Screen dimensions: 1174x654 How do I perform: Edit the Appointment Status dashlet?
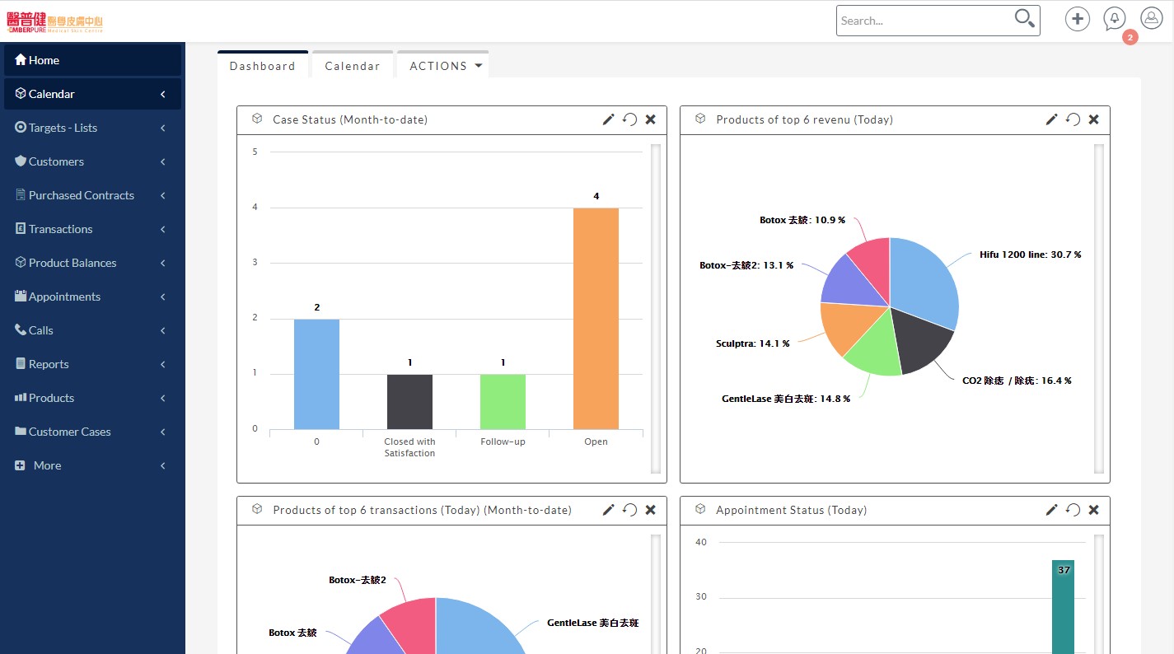point(1051,510)
